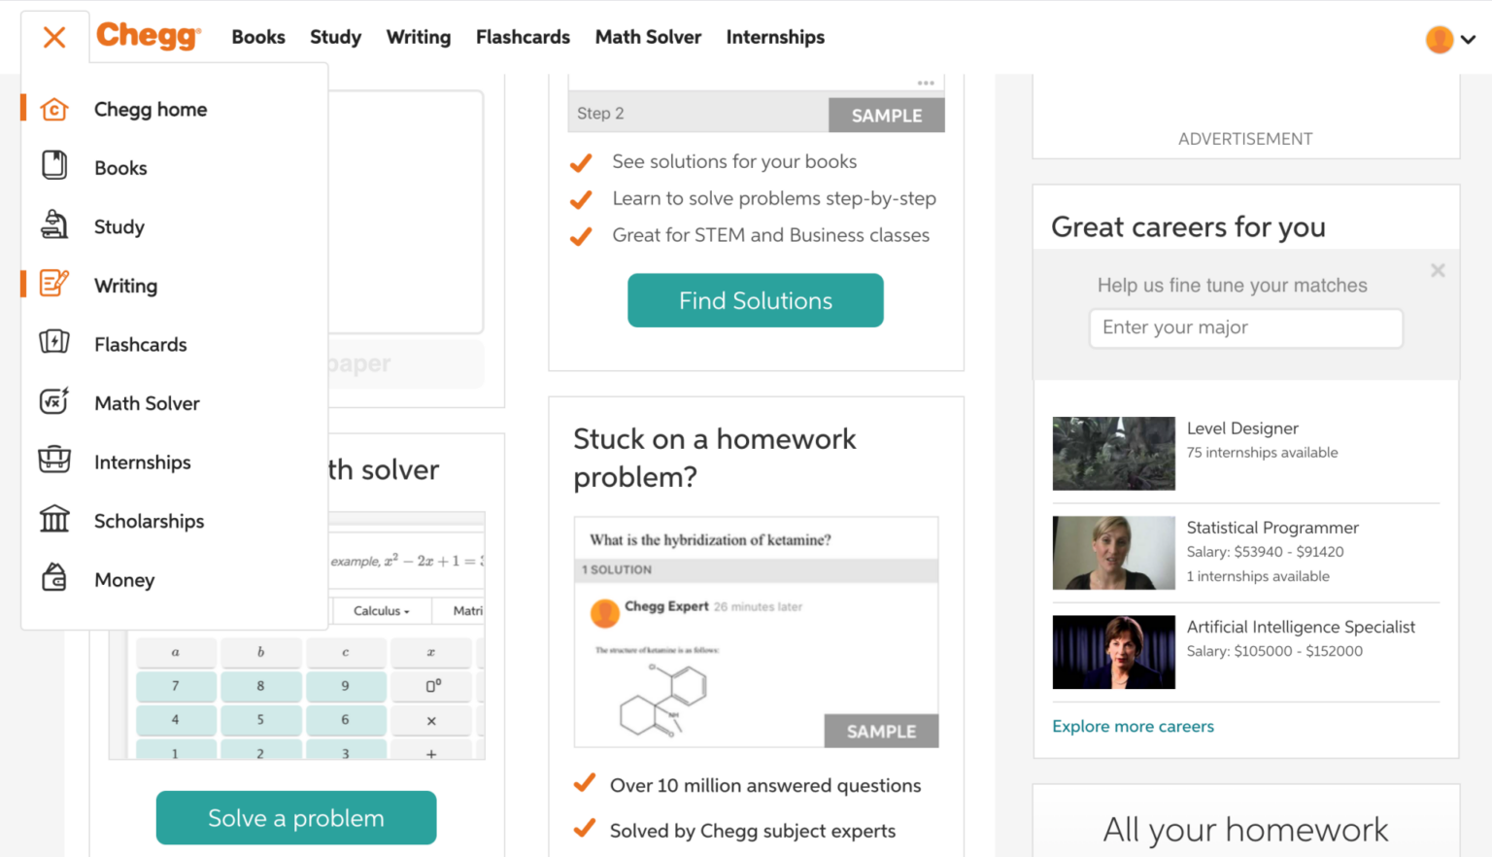Click the Flashcards lightning-card icon
Image resolution: width=1492 pixels, height=857 pixels.
53,343
